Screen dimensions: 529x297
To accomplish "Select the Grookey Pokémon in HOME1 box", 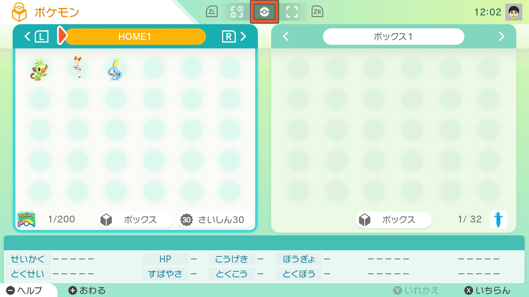I will (39, 70).
